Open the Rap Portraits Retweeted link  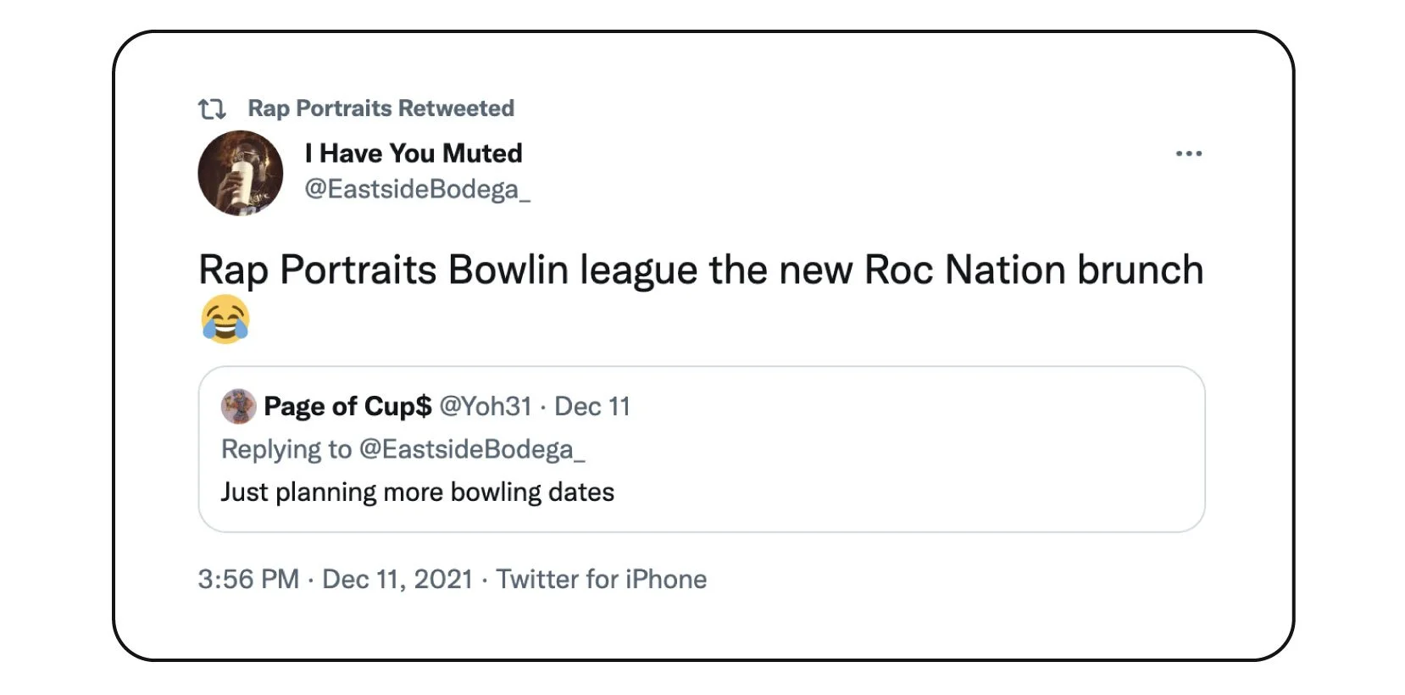click(x=380, y=108)
